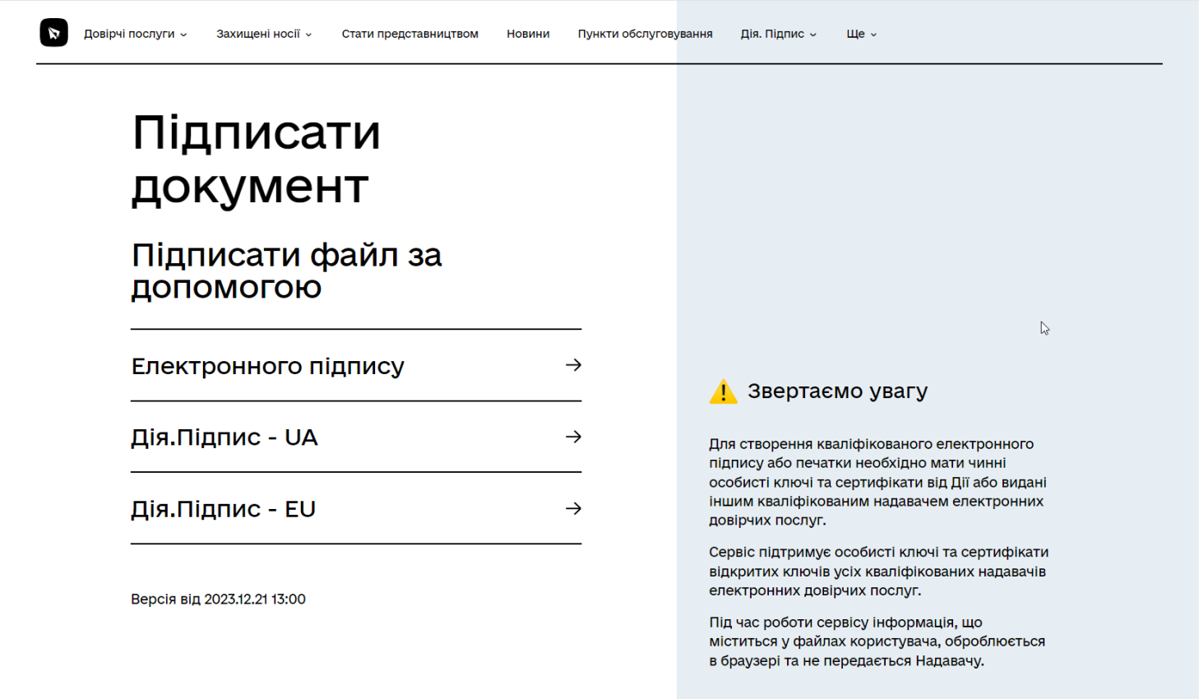
Task: Click the Підписати документ heading
Action: (x=256, y=160)
